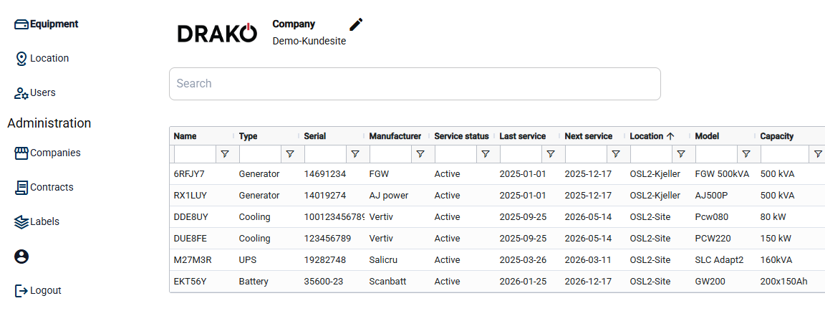Open the Location page in sidebar

[49, 58]
